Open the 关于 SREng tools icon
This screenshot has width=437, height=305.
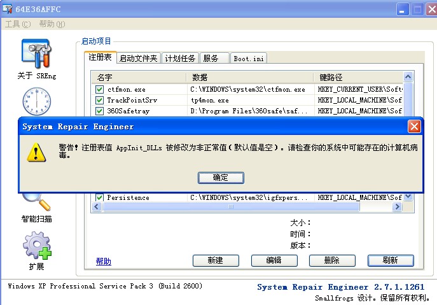coord(36,53)
